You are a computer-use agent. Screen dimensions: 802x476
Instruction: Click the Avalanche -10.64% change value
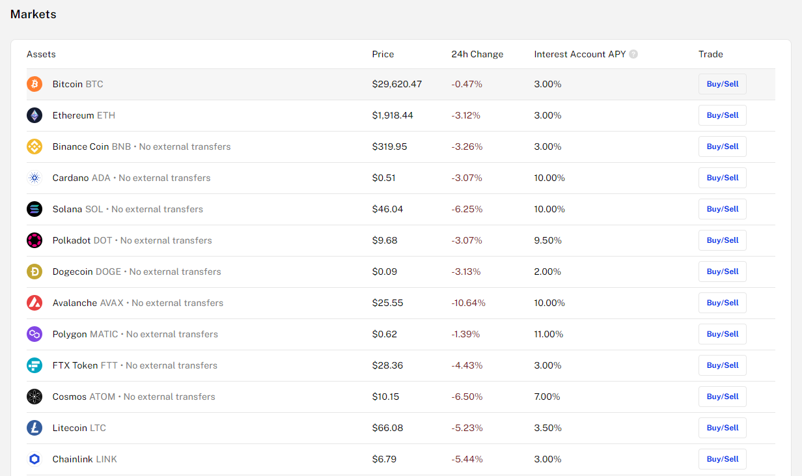point(469,303)
